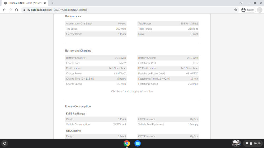Select the 'Total Torque' label
The image size is (264, 148).
(145, 29)
